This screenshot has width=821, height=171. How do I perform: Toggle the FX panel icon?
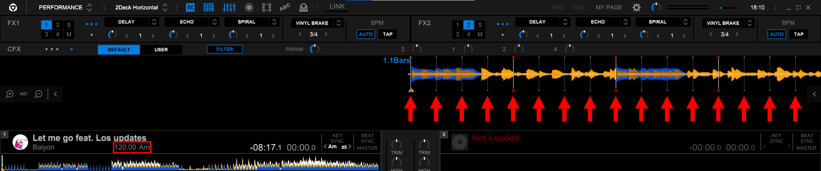tap(190, 7)
